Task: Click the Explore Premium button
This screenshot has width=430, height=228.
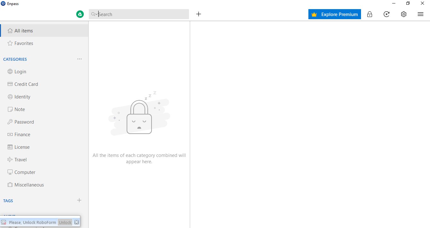Action: pyautogui.click(x=335, y=14)
